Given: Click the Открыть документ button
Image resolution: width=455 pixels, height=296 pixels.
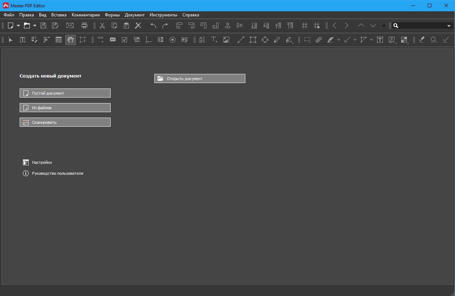Looking at the screenshot, I should pos(200,79).
